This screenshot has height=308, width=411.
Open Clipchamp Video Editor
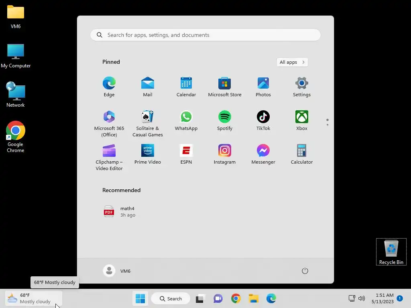tap(109, 157)
